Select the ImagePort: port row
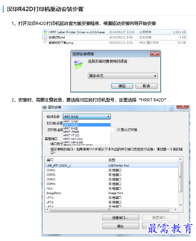The width and height of the screenshot is (196, 241). (x=112, y=193)
